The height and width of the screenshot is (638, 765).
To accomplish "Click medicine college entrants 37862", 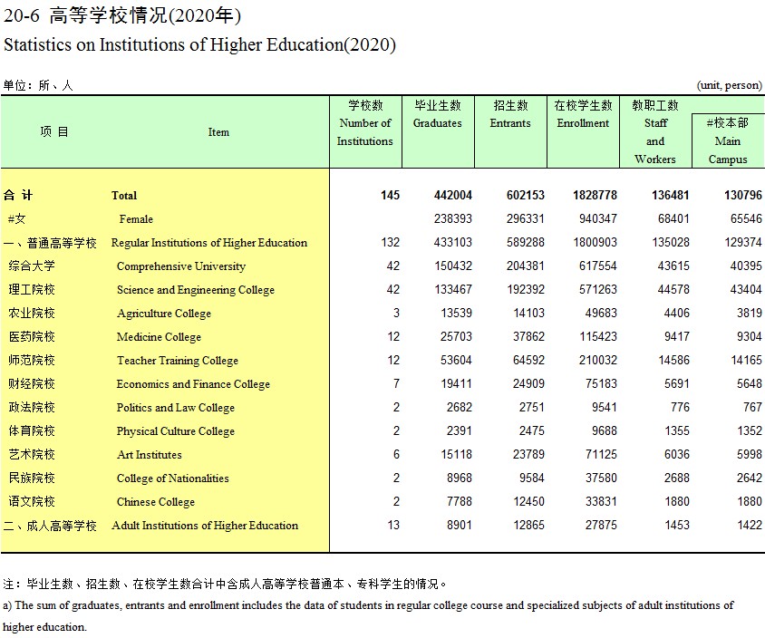I will 528,336.
